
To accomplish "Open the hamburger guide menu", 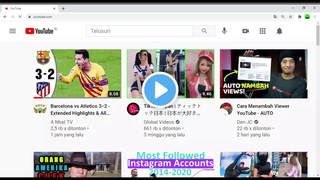I will (x=12, y=31).
